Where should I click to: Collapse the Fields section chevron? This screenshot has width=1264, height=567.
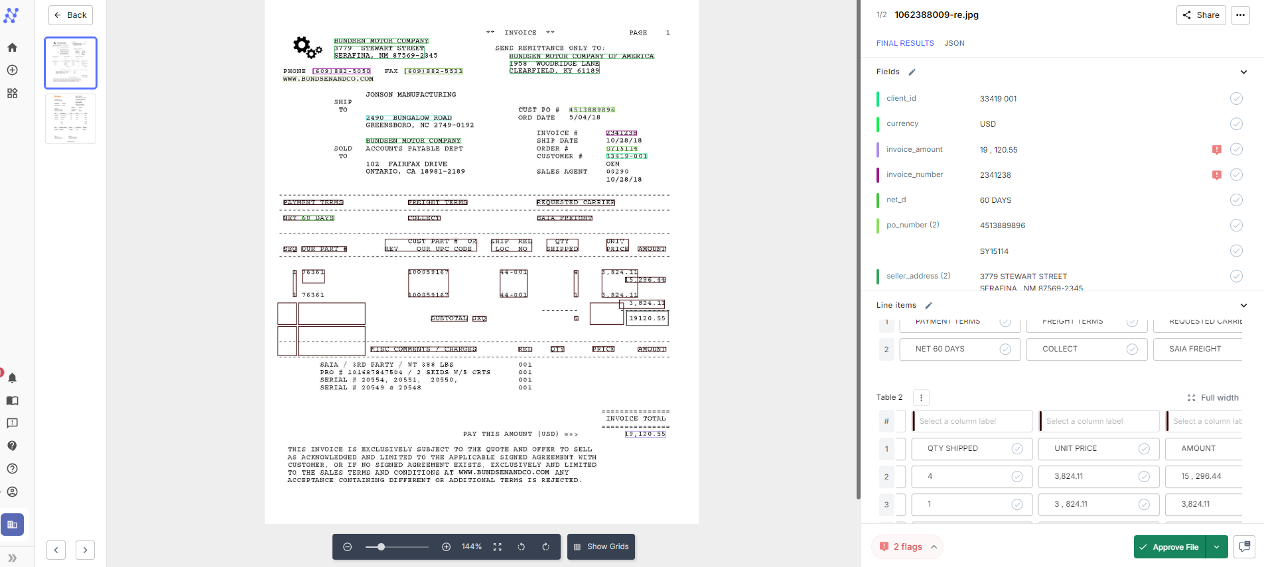tap(1243, 72)
